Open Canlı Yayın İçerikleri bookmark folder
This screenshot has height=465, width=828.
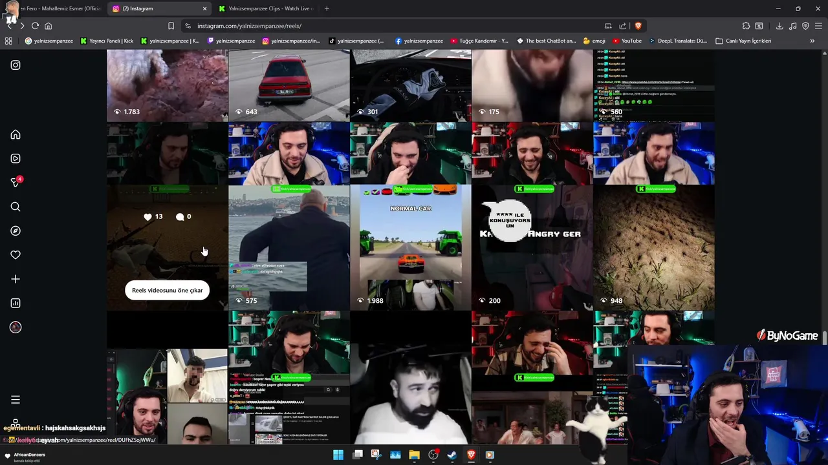pos(743,41)
